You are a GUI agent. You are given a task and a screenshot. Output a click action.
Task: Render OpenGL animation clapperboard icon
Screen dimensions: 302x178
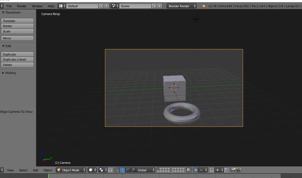238,170
